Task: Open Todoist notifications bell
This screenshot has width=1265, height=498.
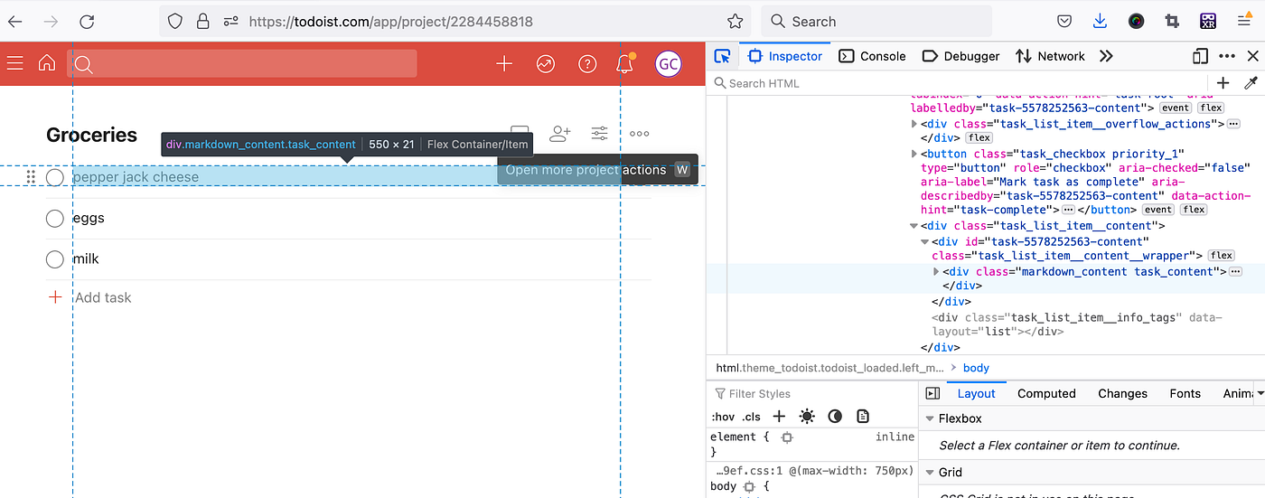Action: pyautogui.click(x=624, y=63)
